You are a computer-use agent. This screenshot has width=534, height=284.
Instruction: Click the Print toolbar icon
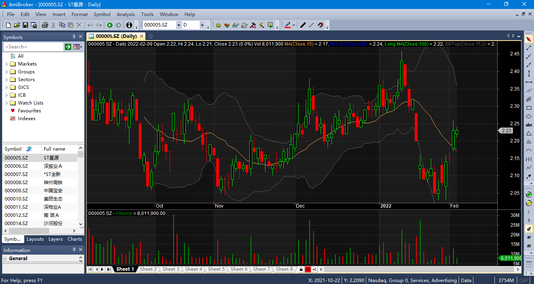[45, 25]
